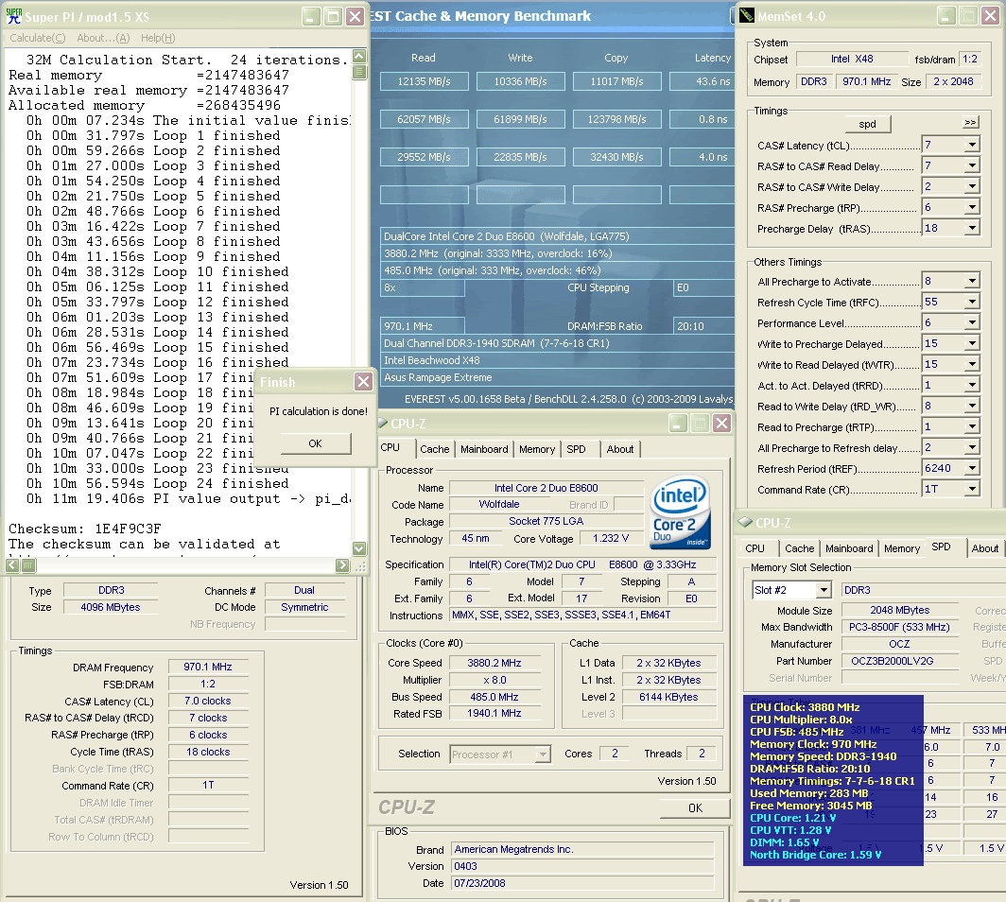Close the middle CPU-Z window

(x=721, y=423)
